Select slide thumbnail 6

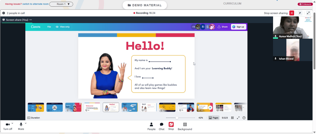tap(130, 107)
